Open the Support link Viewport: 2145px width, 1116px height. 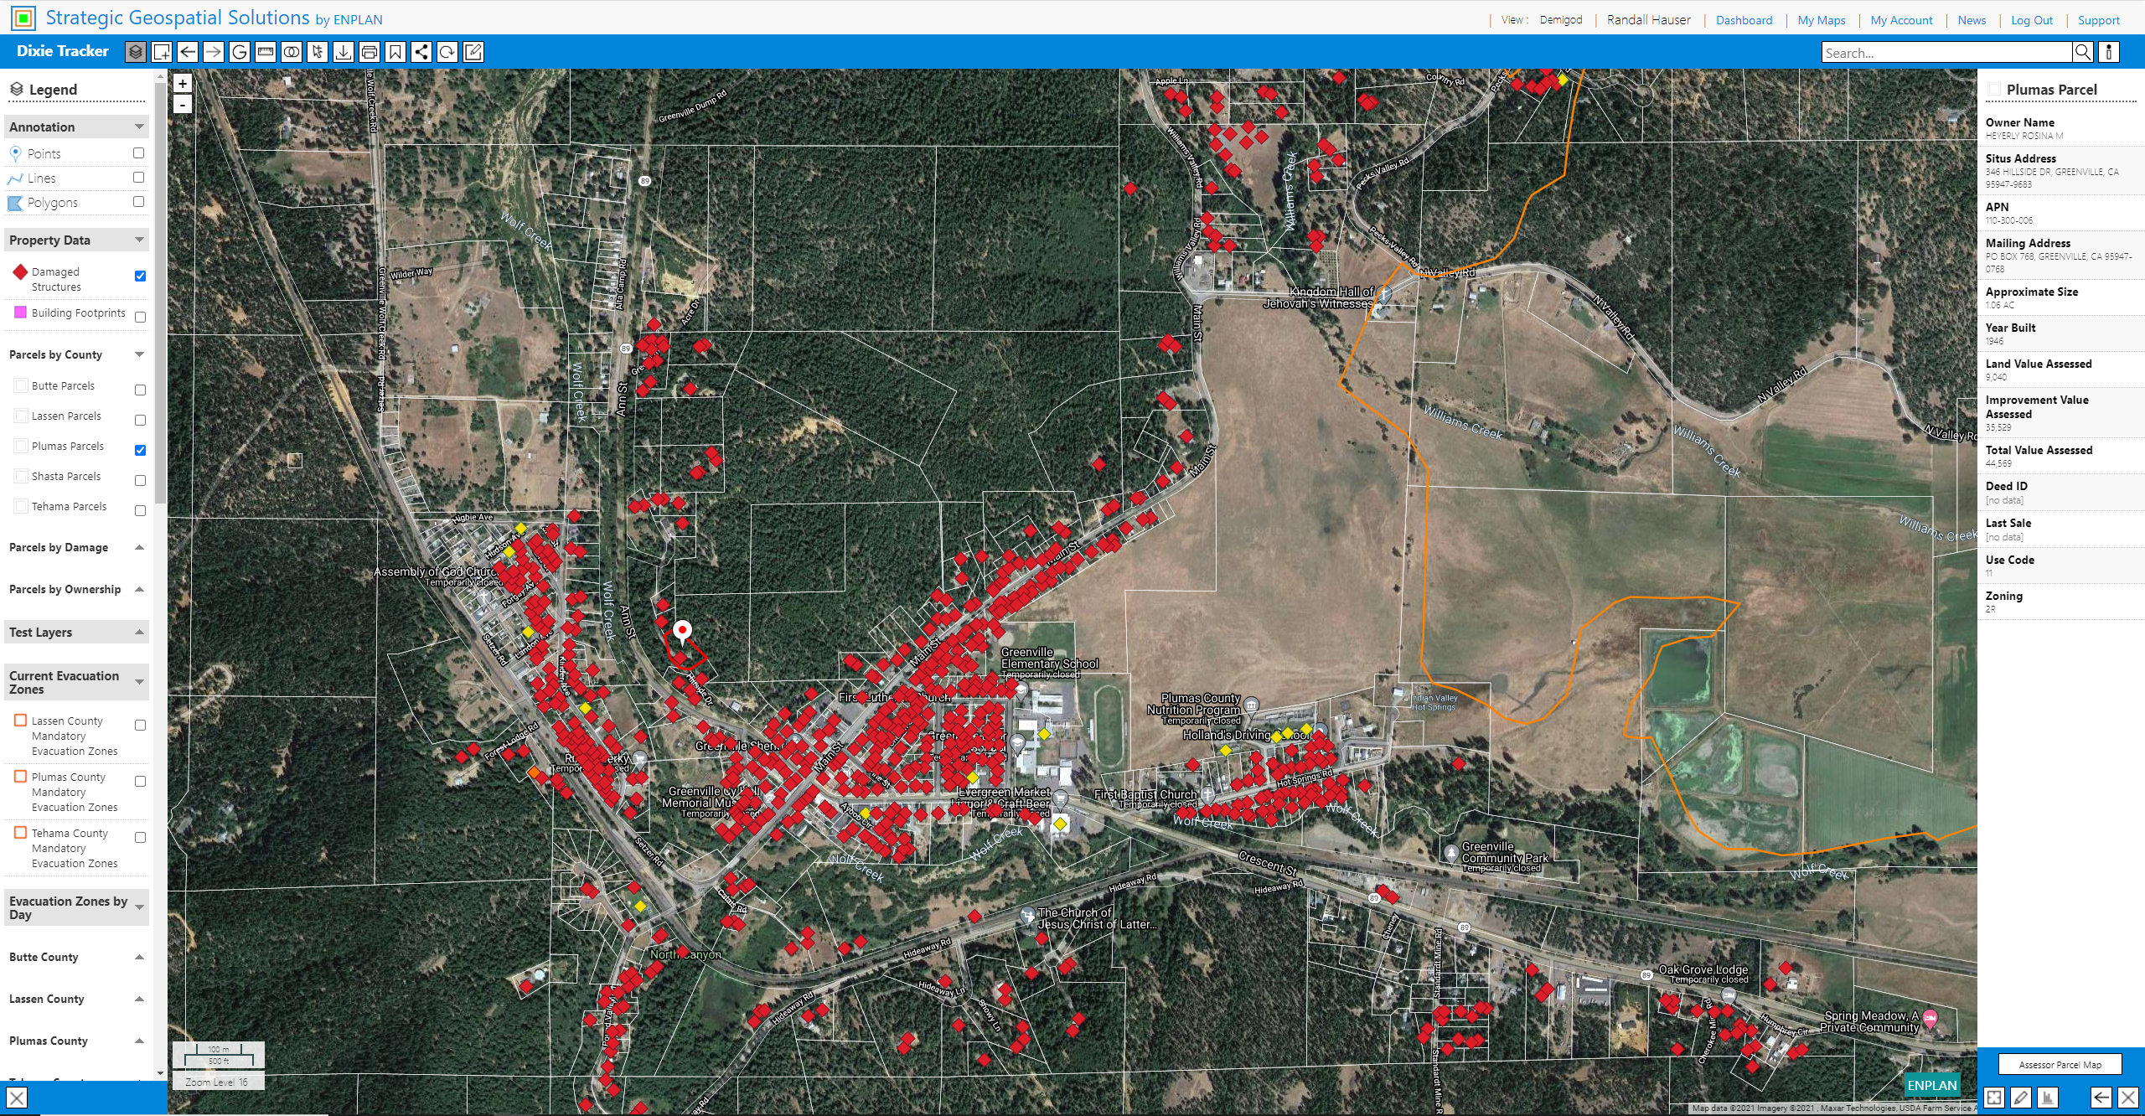pyautogui.click(x=2098, y=20)
